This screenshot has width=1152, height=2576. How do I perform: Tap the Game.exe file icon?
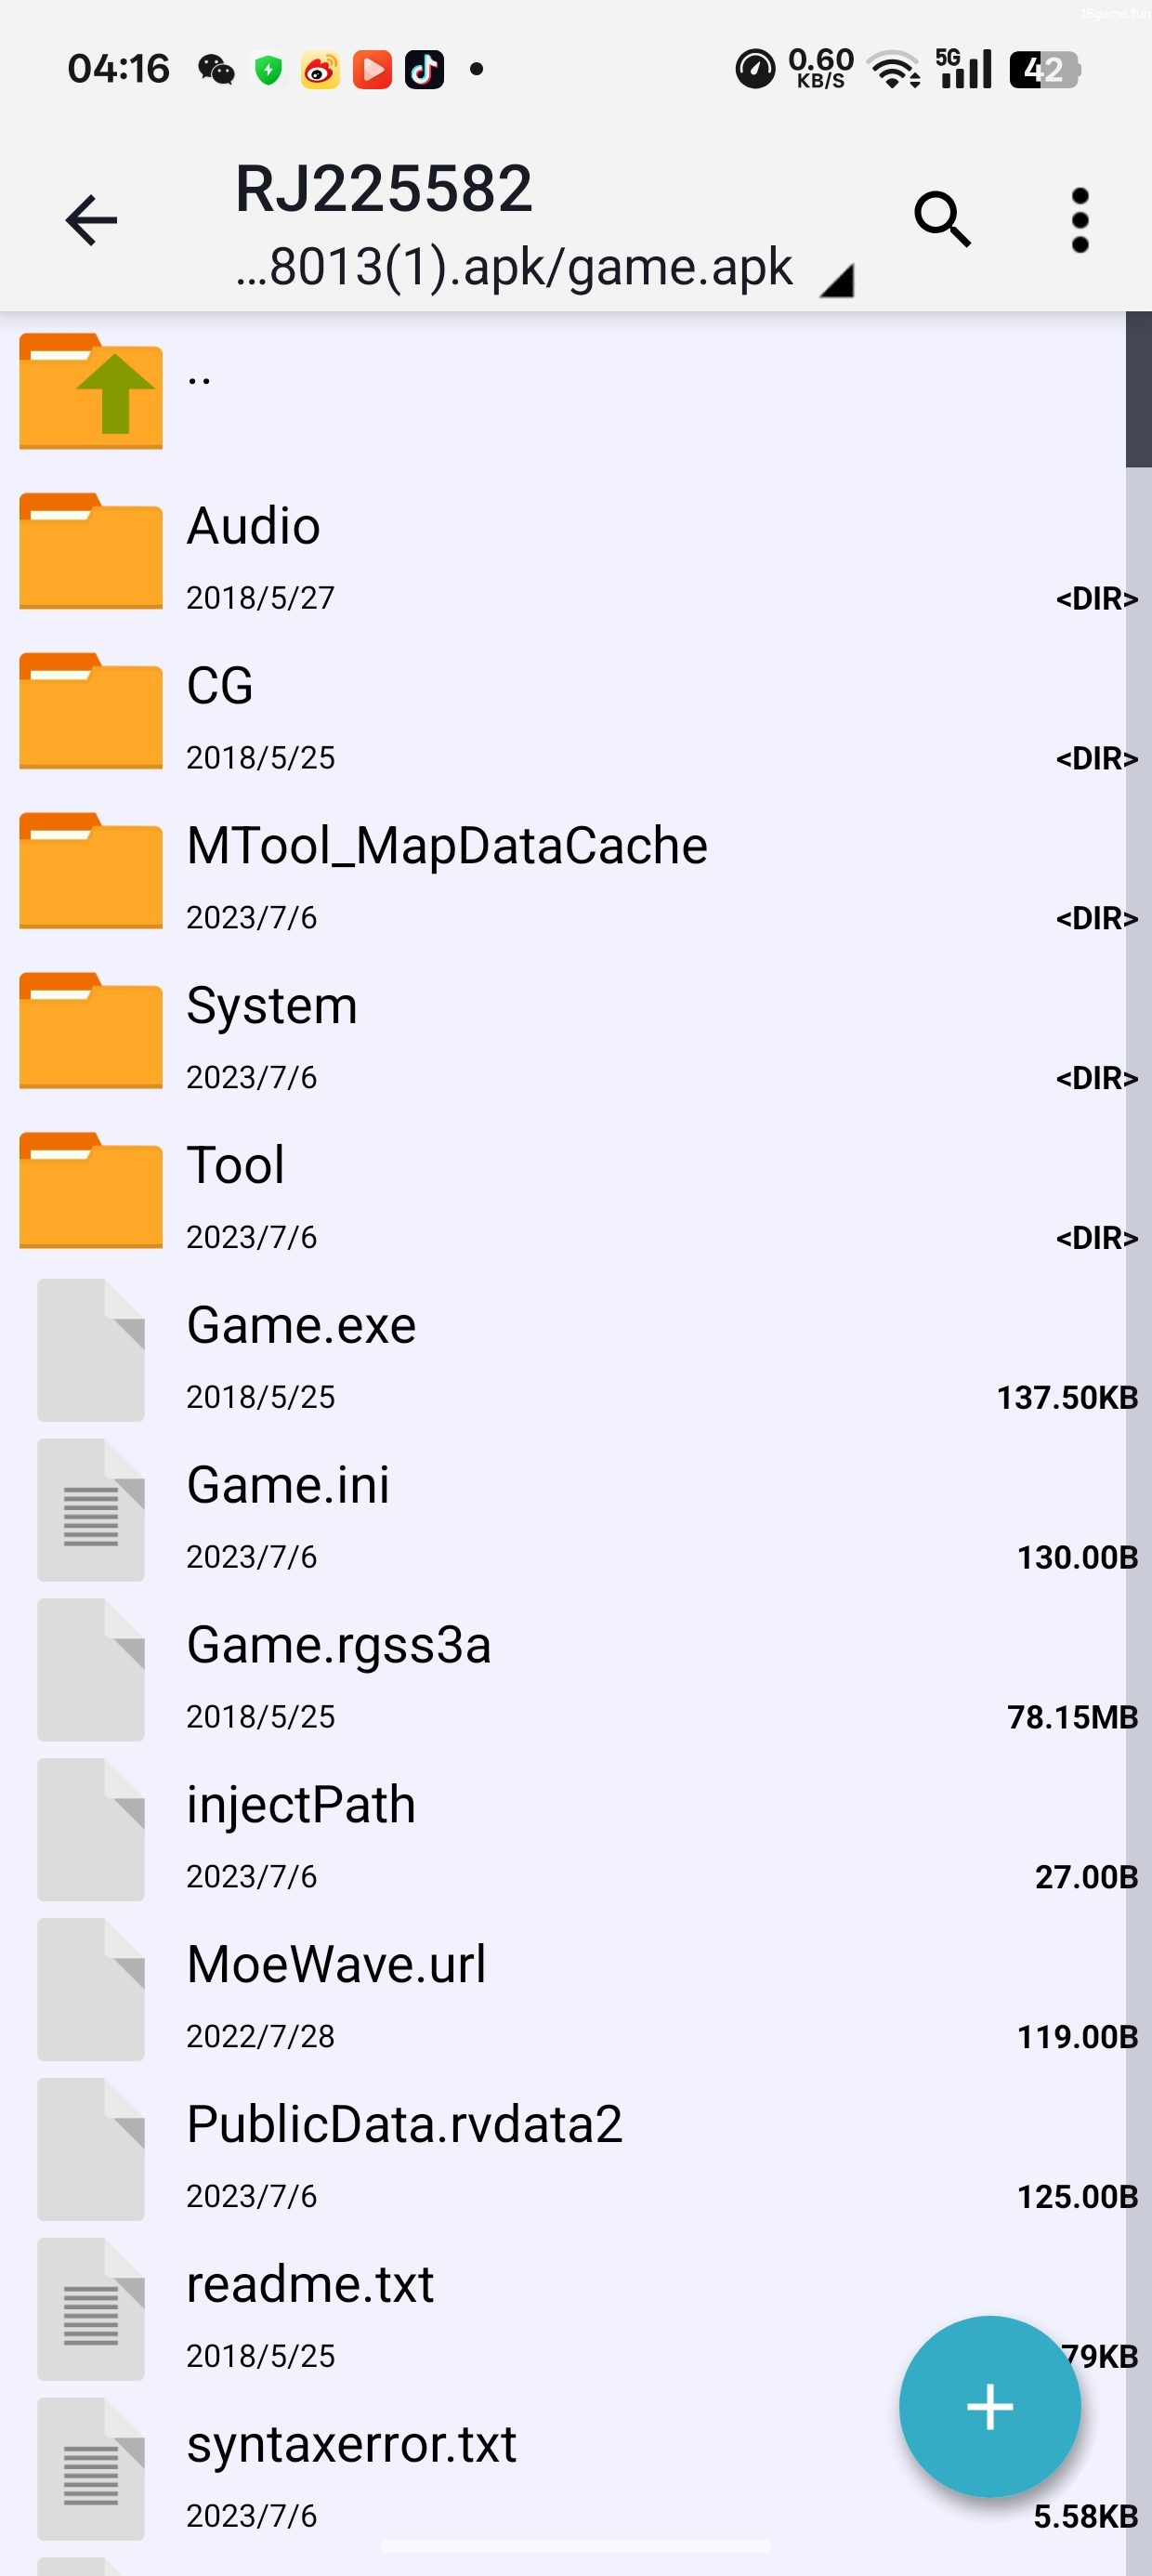(x=91, y=1350)
